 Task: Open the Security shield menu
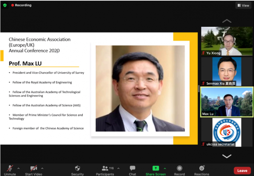pyautogui.click(x=77, y=170)
